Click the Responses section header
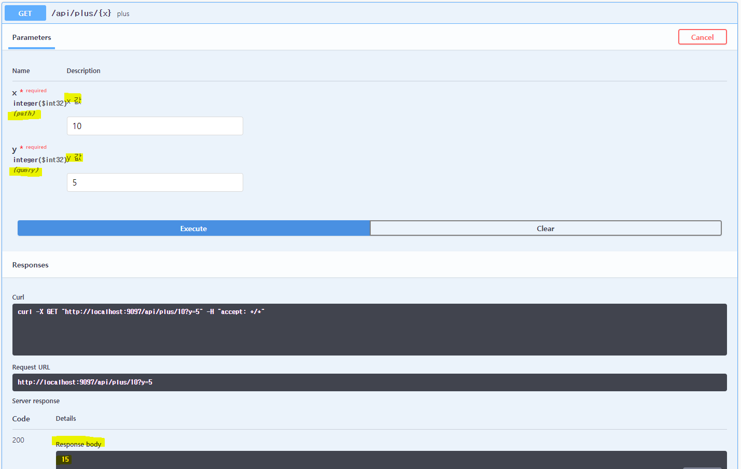 (x=30, y=264)
